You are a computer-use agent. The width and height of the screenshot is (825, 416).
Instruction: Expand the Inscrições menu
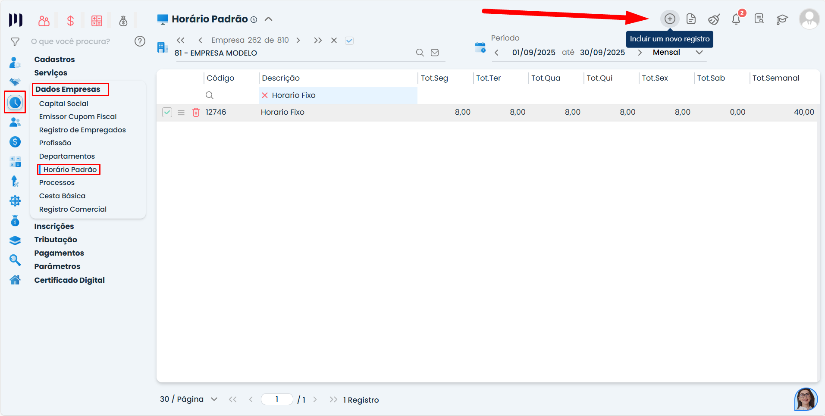pyautogui.click(x=54, y=226)
